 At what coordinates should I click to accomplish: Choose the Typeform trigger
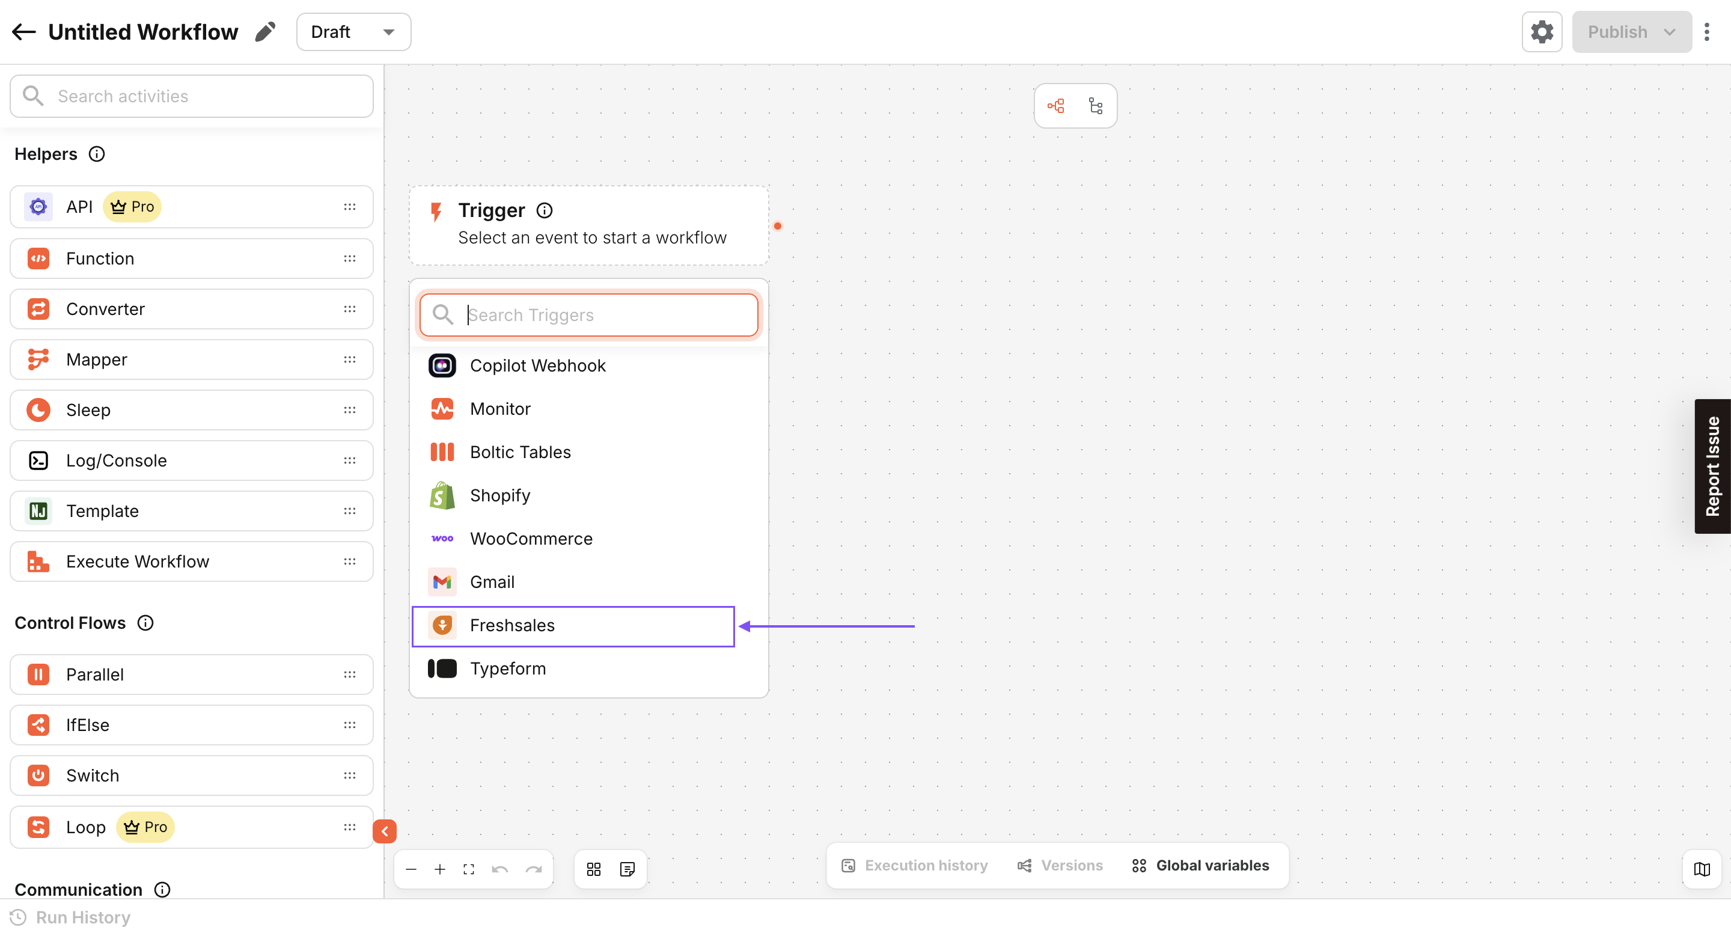coord(588,668)
